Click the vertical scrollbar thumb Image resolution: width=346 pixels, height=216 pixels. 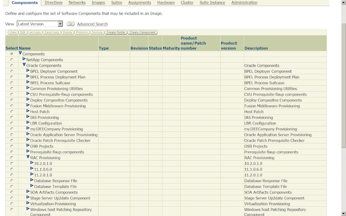(344, 85)
